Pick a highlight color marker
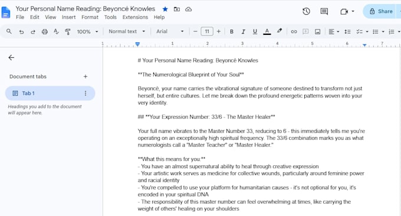 (x=280, y=31)
